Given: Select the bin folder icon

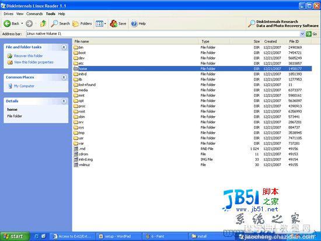Looking at the screenshot, I should coord(76,47).
